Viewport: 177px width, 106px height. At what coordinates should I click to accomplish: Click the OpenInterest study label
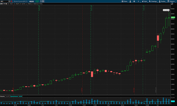click(x=14, y=96)
